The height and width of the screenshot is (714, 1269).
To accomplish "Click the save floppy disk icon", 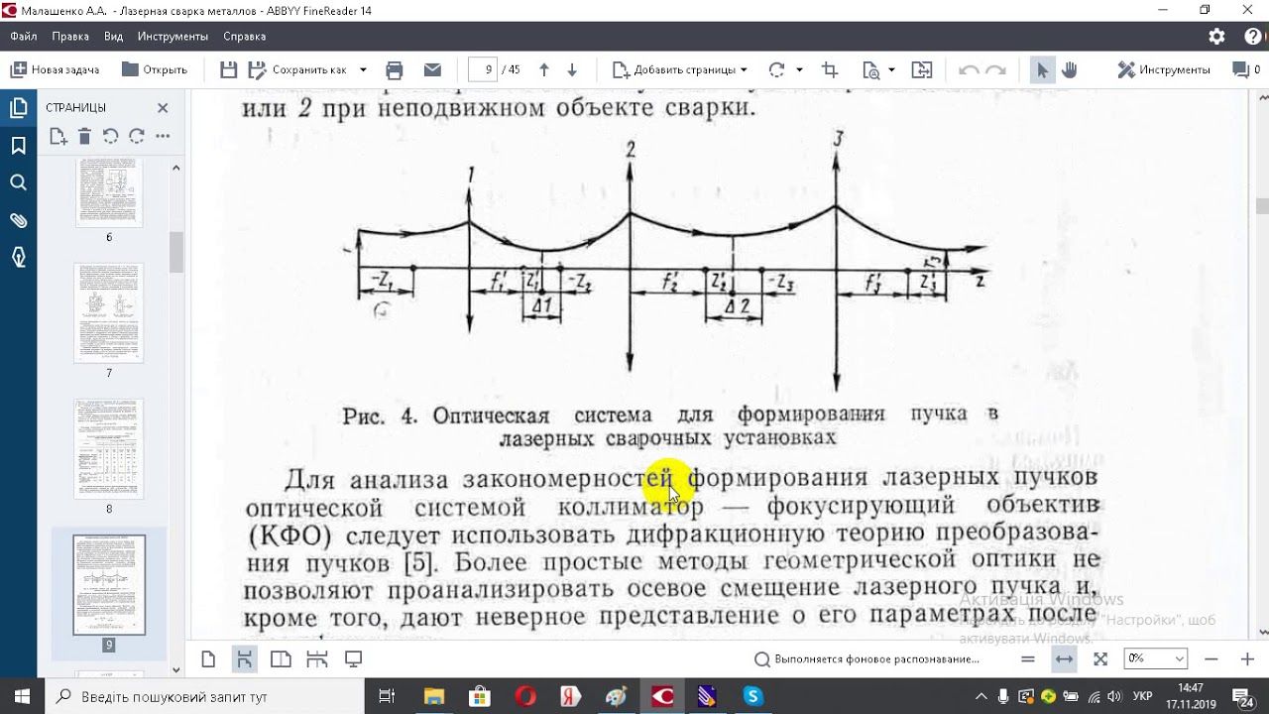I will (229, 69).
